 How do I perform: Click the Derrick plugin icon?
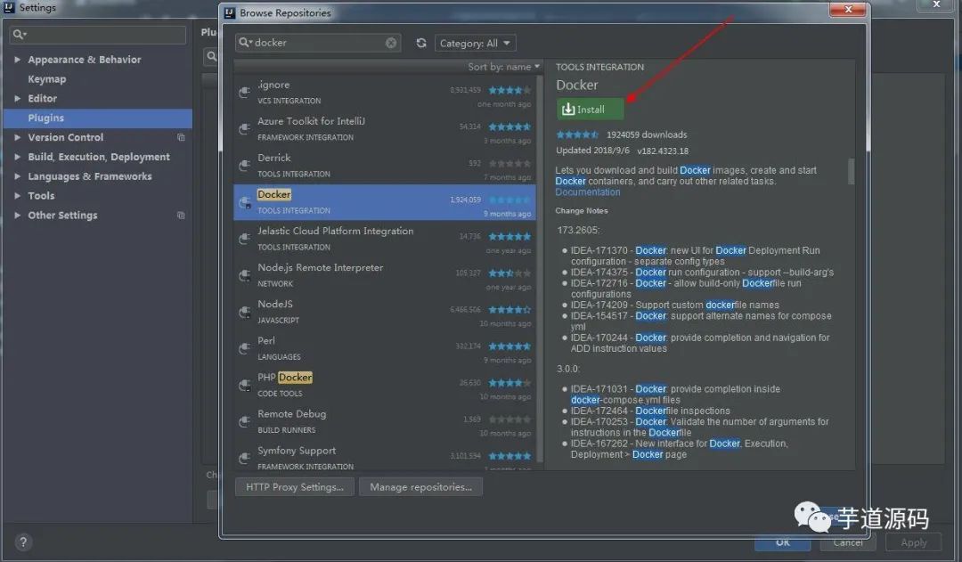[x=244, y=166]
